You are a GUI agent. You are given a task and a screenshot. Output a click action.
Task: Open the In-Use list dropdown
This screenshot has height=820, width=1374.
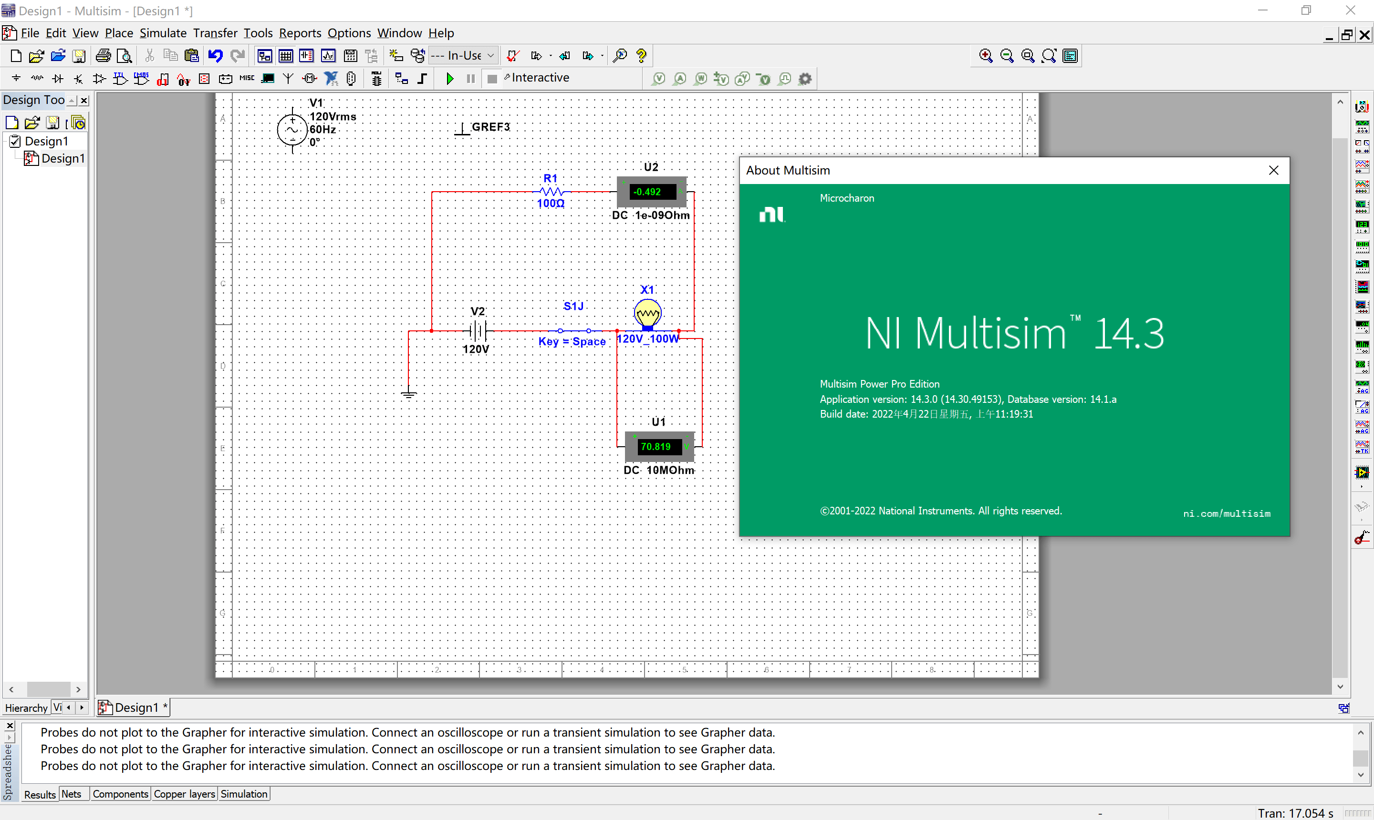coord(490,56)
